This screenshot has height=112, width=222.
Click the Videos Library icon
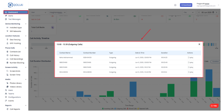click(7, 87)
